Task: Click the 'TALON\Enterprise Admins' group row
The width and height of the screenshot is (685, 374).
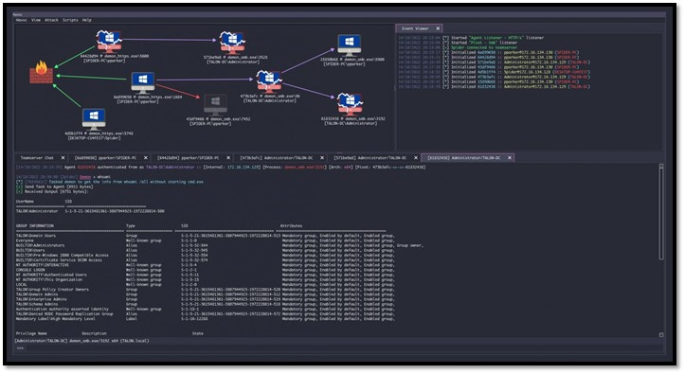Action: [x=206, y=299]
